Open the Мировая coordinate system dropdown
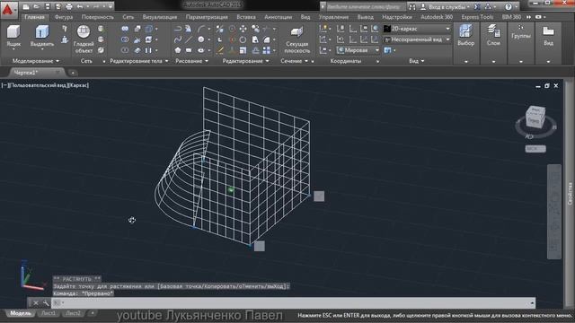Image resolution: width=575 pixels, height=323 pixels. [x=358, y=50]
